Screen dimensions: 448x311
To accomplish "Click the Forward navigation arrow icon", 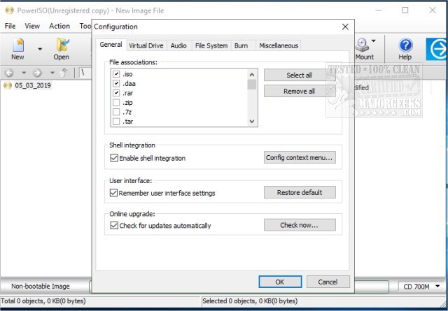I will [x=37, y=73].
